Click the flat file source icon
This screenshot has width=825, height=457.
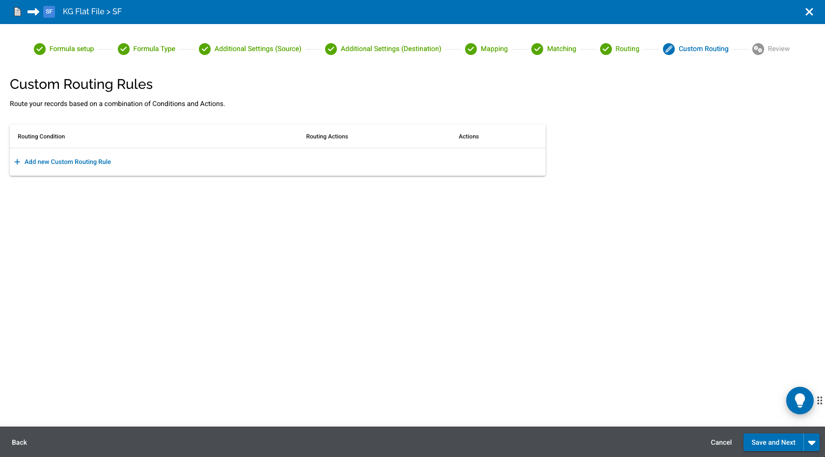17,11
